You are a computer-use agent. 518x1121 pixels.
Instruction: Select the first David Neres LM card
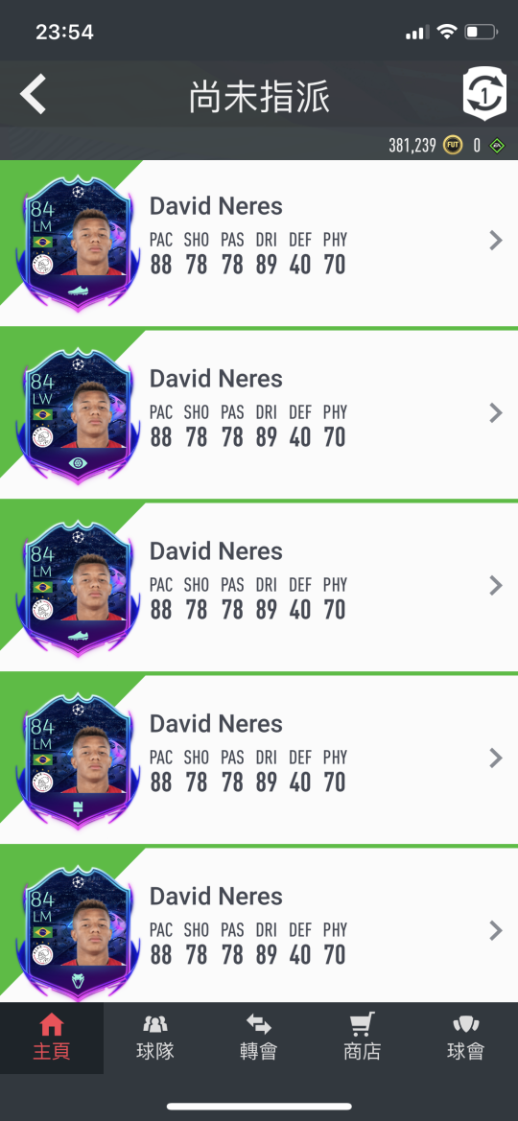[78, 243]
